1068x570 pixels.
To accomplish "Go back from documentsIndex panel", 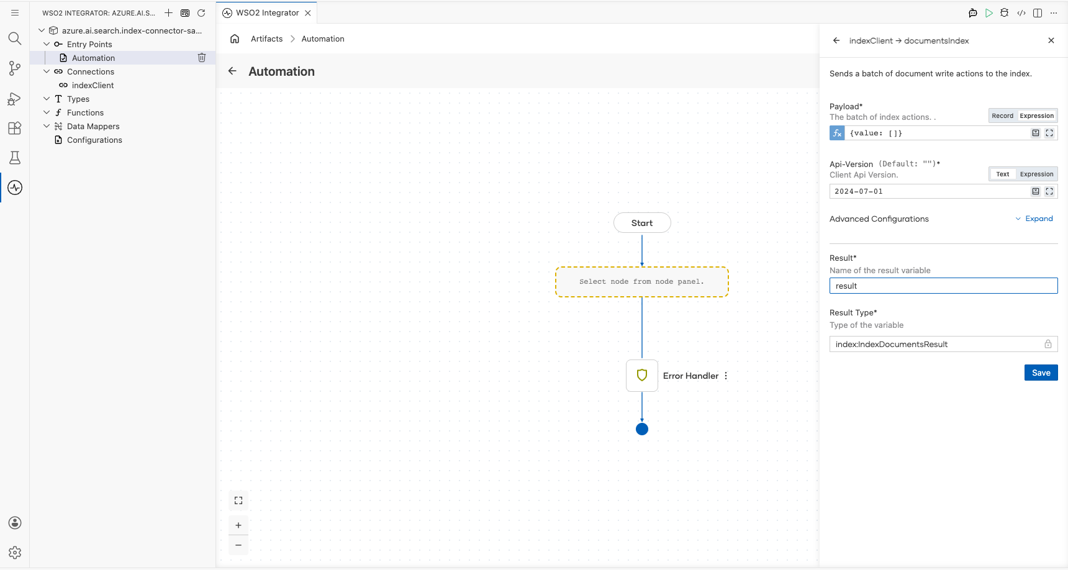I will point(836,40).
